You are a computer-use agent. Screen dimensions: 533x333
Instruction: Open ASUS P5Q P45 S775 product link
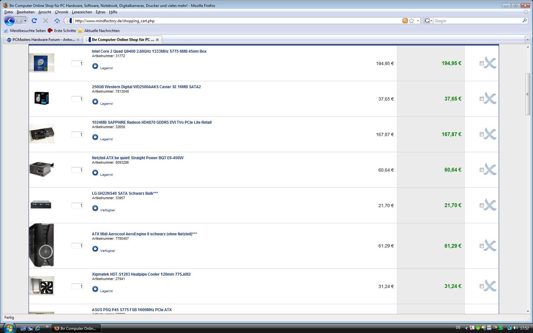coord(132,310)
